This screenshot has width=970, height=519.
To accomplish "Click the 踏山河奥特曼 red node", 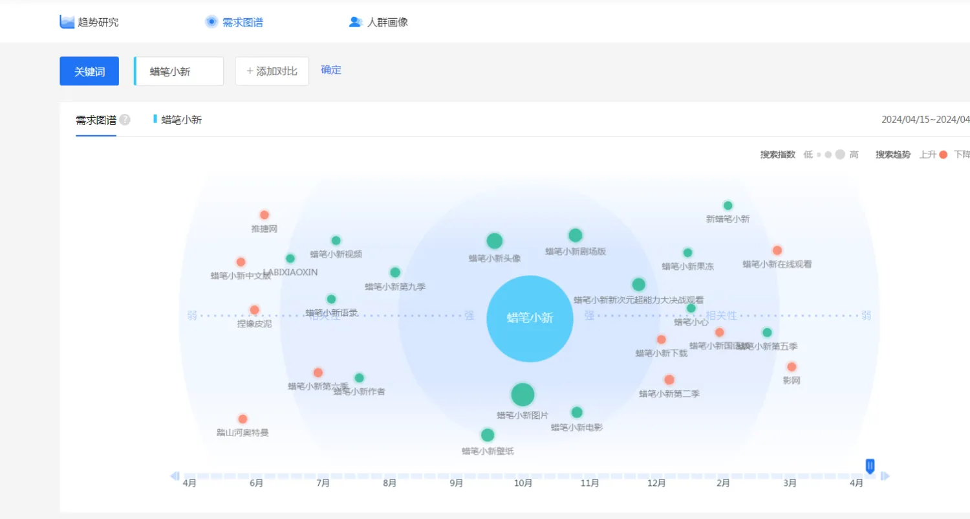I will pos(242,419).
